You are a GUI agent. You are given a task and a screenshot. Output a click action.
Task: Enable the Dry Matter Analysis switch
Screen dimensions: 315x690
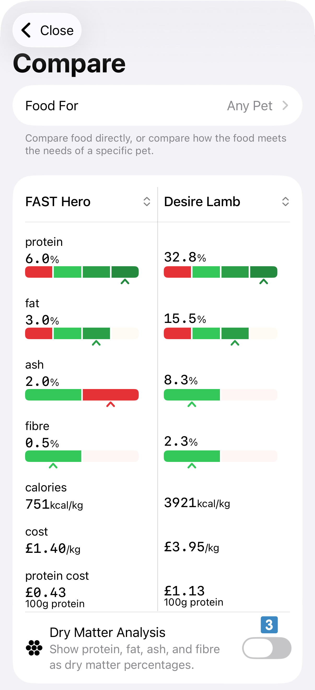pos(266,648)
